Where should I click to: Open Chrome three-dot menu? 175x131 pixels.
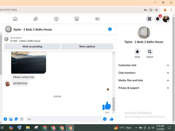pyautogui.click(x=171, y=10)
